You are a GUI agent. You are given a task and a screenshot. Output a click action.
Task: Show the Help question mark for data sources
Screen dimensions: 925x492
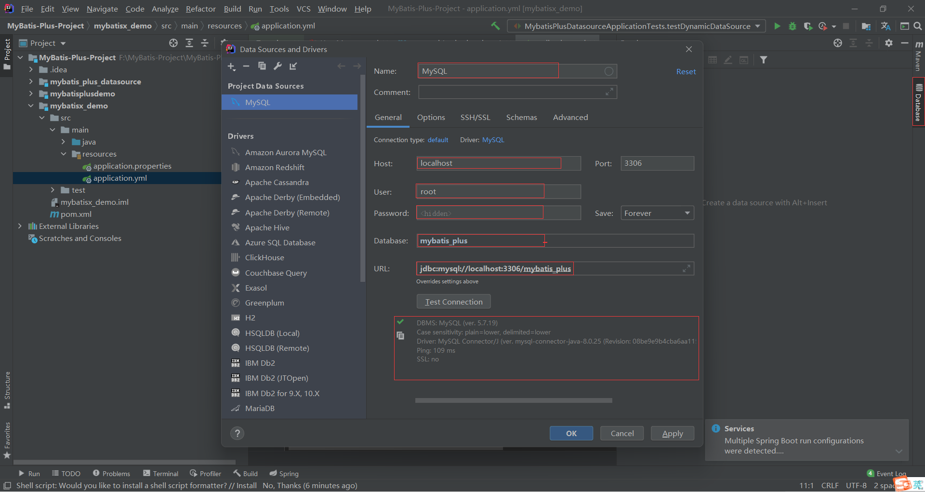pyautogui.click(x=237, y=433)
